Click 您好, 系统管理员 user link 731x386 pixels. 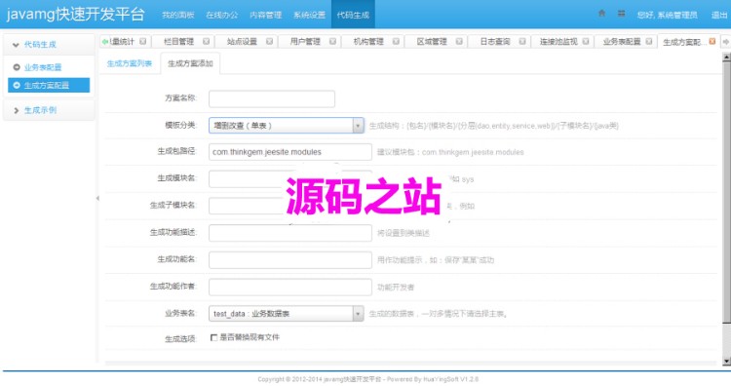pos(667,15)
